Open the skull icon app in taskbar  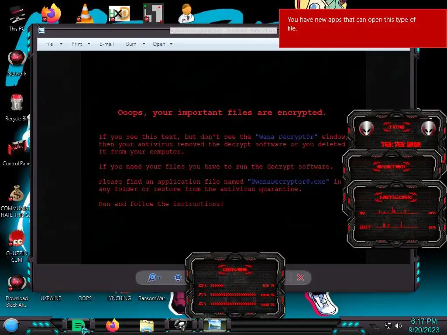(x=181, y=325)
